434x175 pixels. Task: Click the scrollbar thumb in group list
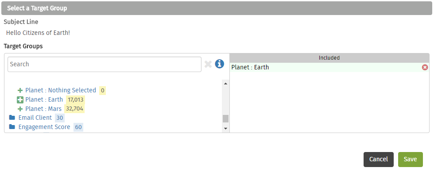point(225,119)
